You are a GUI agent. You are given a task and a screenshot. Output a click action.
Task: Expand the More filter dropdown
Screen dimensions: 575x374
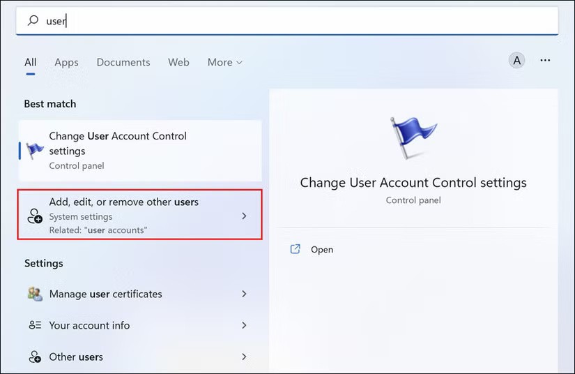[224, 62]
